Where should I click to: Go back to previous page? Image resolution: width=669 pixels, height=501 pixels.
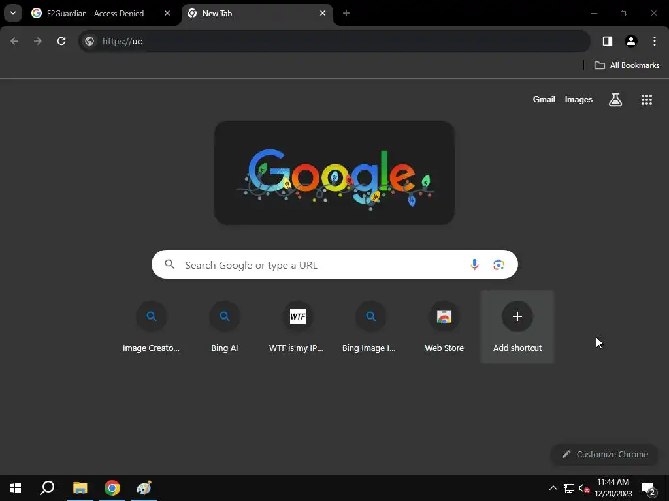(14, 41)
